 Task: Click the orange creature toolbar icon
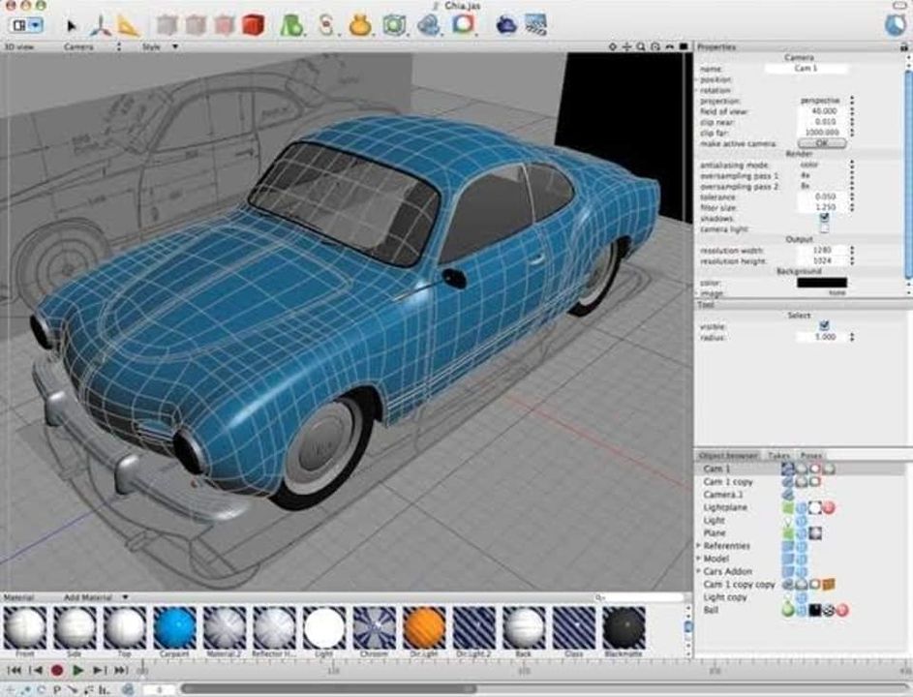[x=360, y=25]
